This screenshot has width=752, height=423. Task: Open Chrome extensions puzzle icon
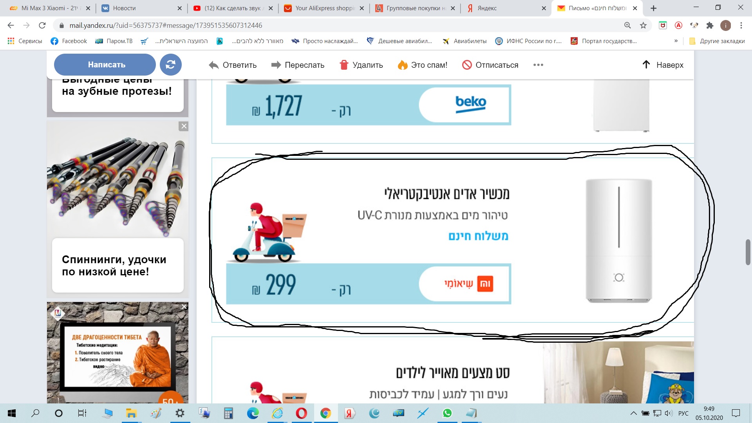coord(710,25)
